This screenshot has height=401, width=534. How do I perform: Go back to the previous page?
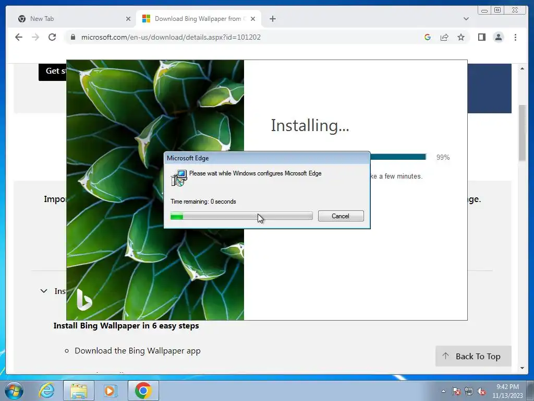point(19,37)
